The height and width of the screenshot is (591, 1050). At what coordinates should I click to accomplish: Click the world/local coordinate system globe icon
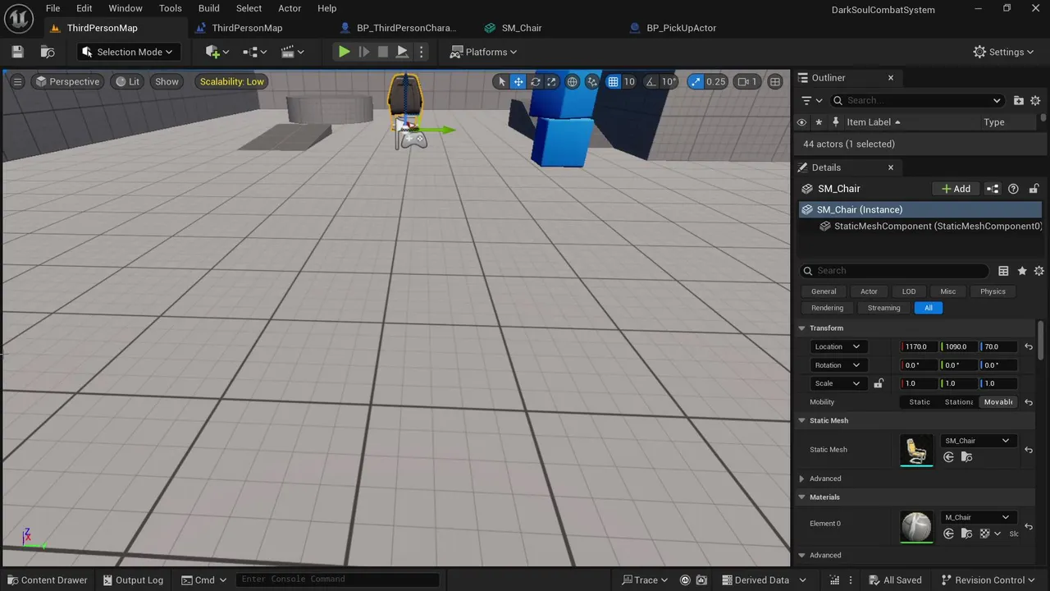[x=573, y=81]
